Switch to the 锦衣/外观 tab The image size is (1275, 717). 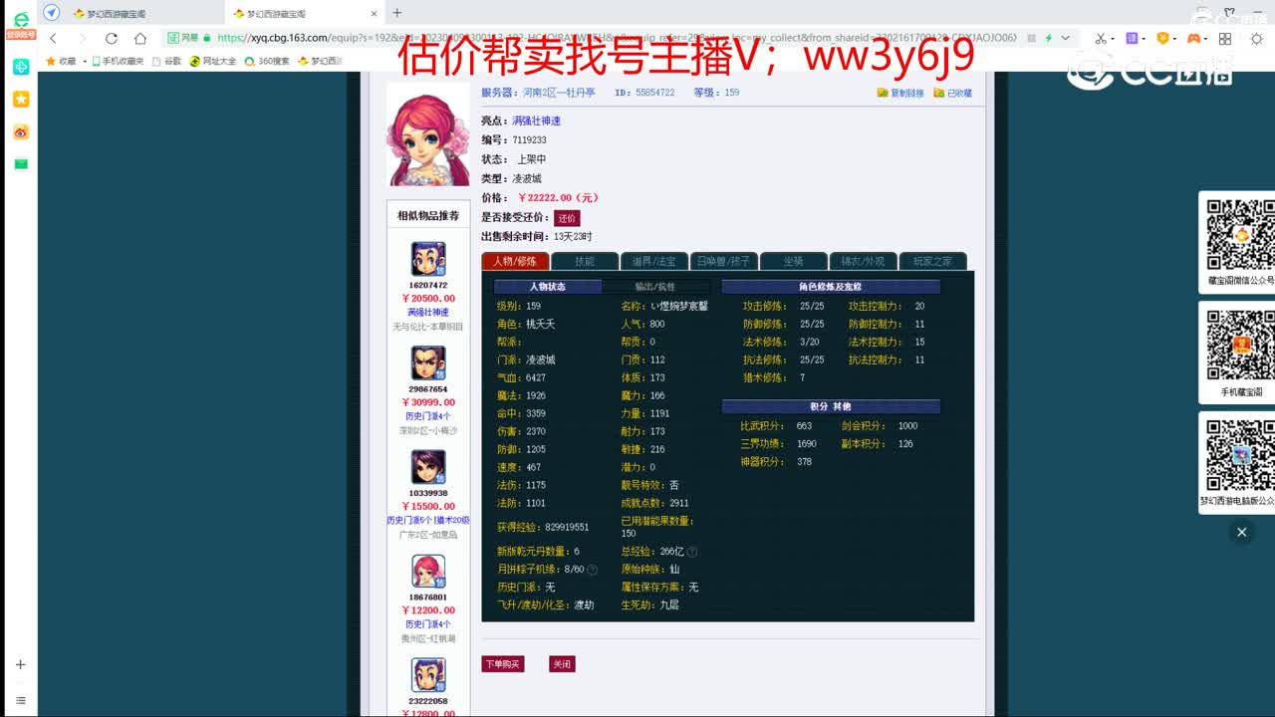click(863, 261)
